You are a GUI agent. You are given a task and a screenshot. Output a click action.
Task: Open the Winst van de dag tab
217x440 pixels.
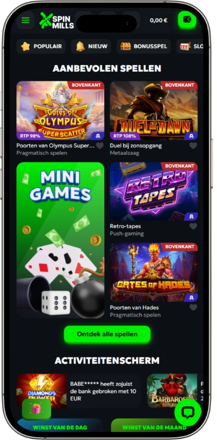coord(60,427)
